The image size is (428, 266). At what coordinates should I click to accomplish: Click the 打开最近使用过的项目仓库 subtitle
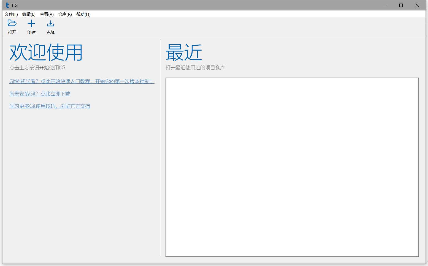[x=195, y=68]
